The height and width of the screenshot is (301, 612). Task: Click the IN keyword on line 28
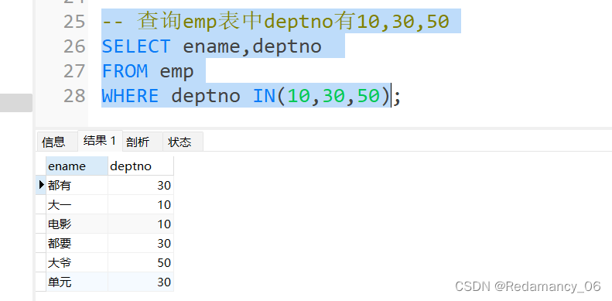click(x=265, y=96)
